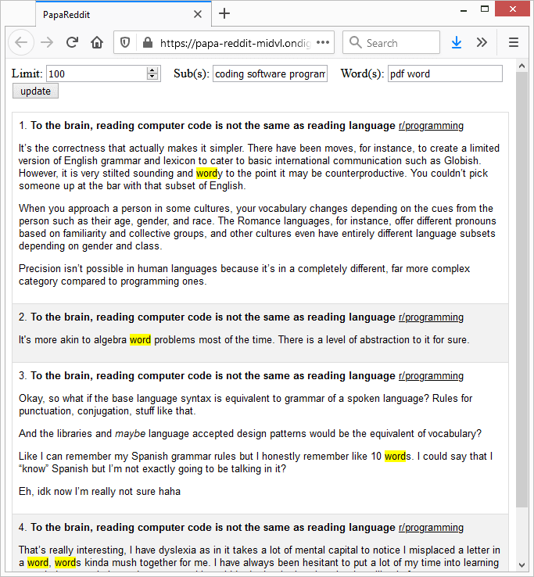Open r/programming link in post 2

(431, 317)
